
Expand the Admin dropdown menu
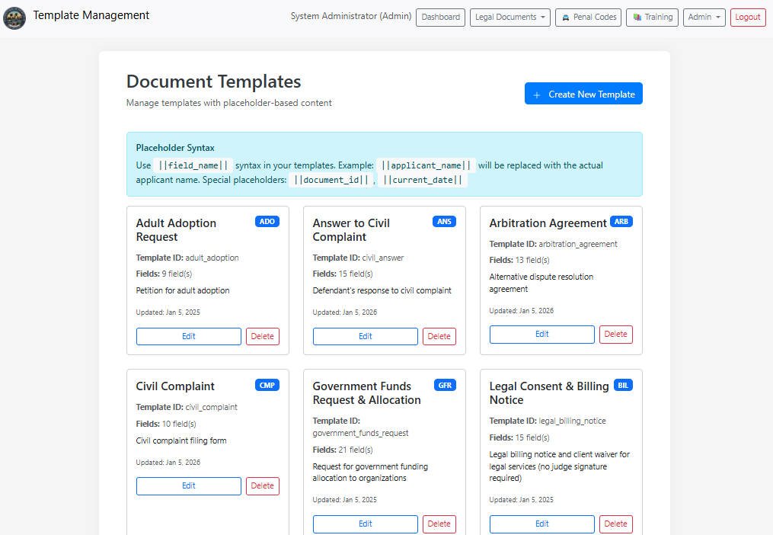(704, 17)
